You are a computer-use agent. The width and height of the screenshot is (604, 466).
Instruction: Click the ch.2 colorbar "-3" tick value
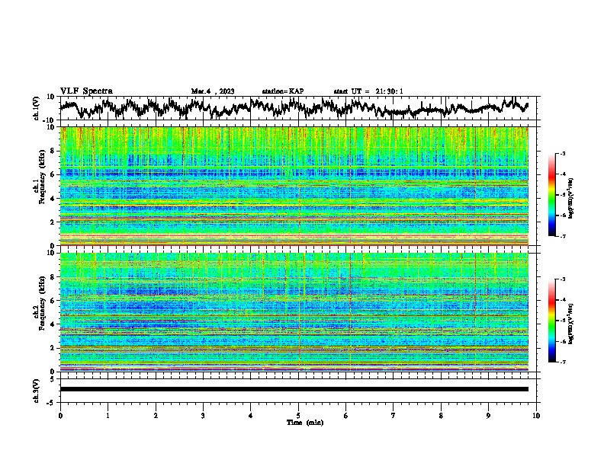[x=563, y=279]
